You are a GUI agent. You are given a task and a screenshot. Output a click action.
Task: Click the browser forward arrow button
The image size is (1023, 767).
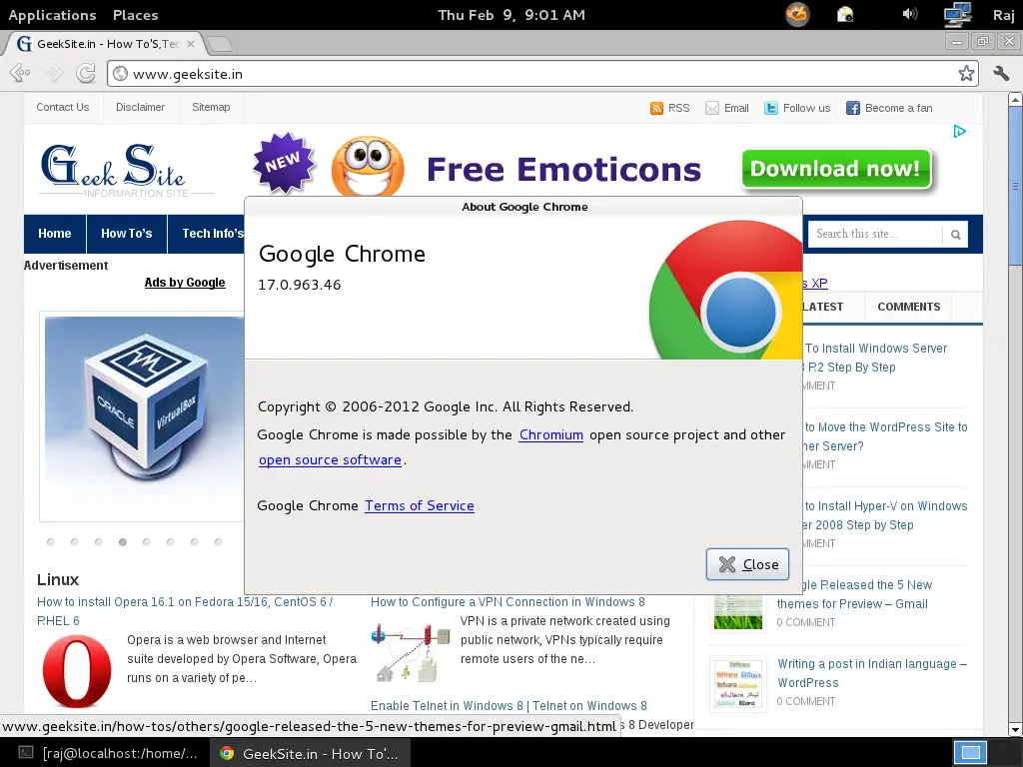pos(53,73)
